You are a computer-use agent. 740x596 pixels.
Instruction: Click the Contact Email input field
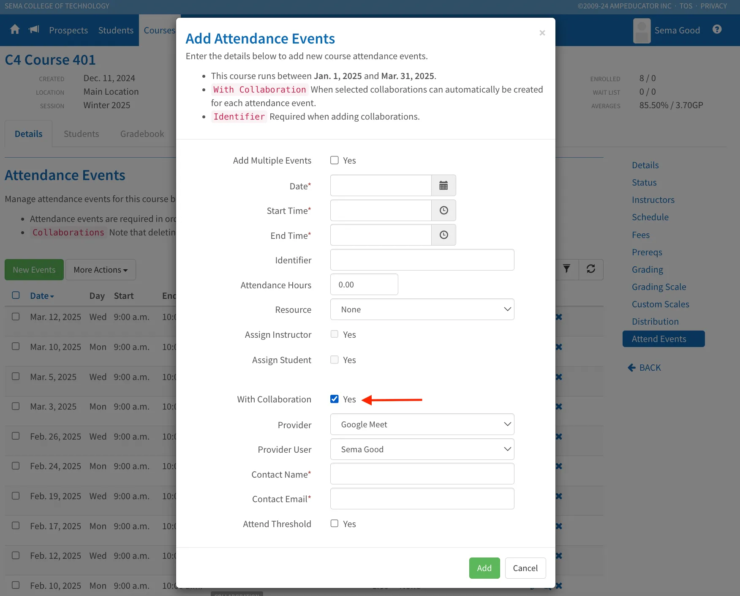pos(422,499)
